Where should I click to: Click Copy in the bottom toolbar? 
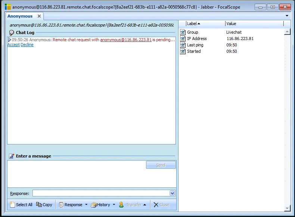click(44, 205)
